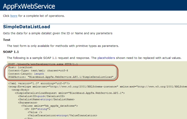Viewport: 187px width, 119px height.
Task: Click the soap:Body opening tag
Action: (x=20, y=90)
